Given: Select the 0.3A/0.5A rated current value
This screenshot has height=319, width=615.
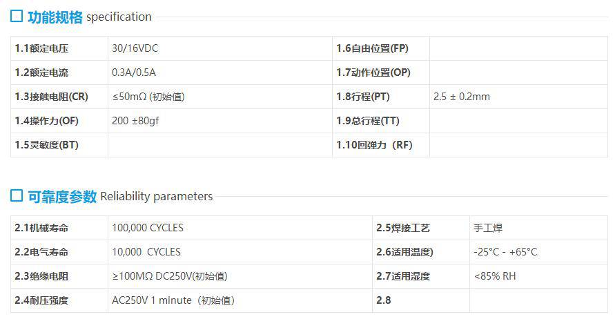Looking at the screenshot, I should [135, 72].
